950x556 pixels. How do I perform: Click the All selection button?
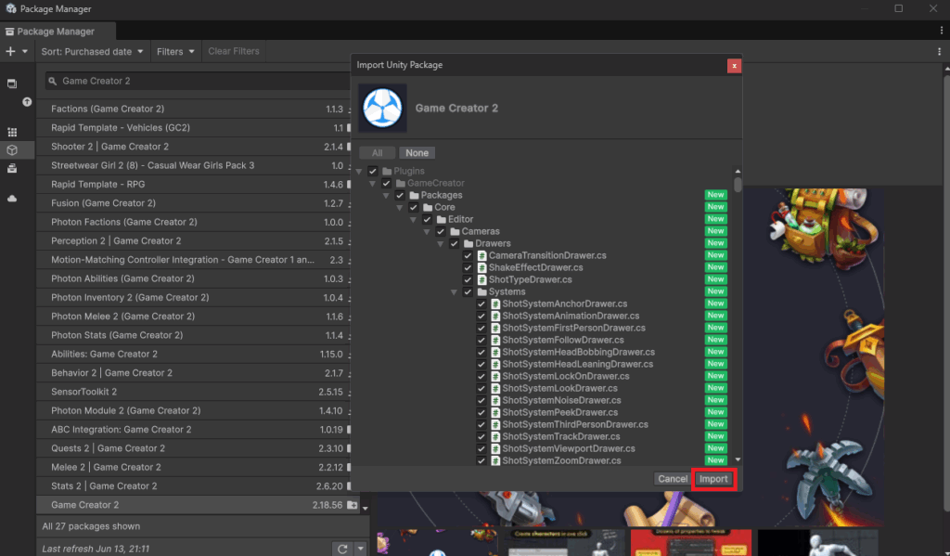[x=377, y=153]
